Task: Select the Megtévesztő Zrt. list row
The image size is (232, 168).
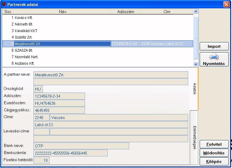Action: pos(98,44)
